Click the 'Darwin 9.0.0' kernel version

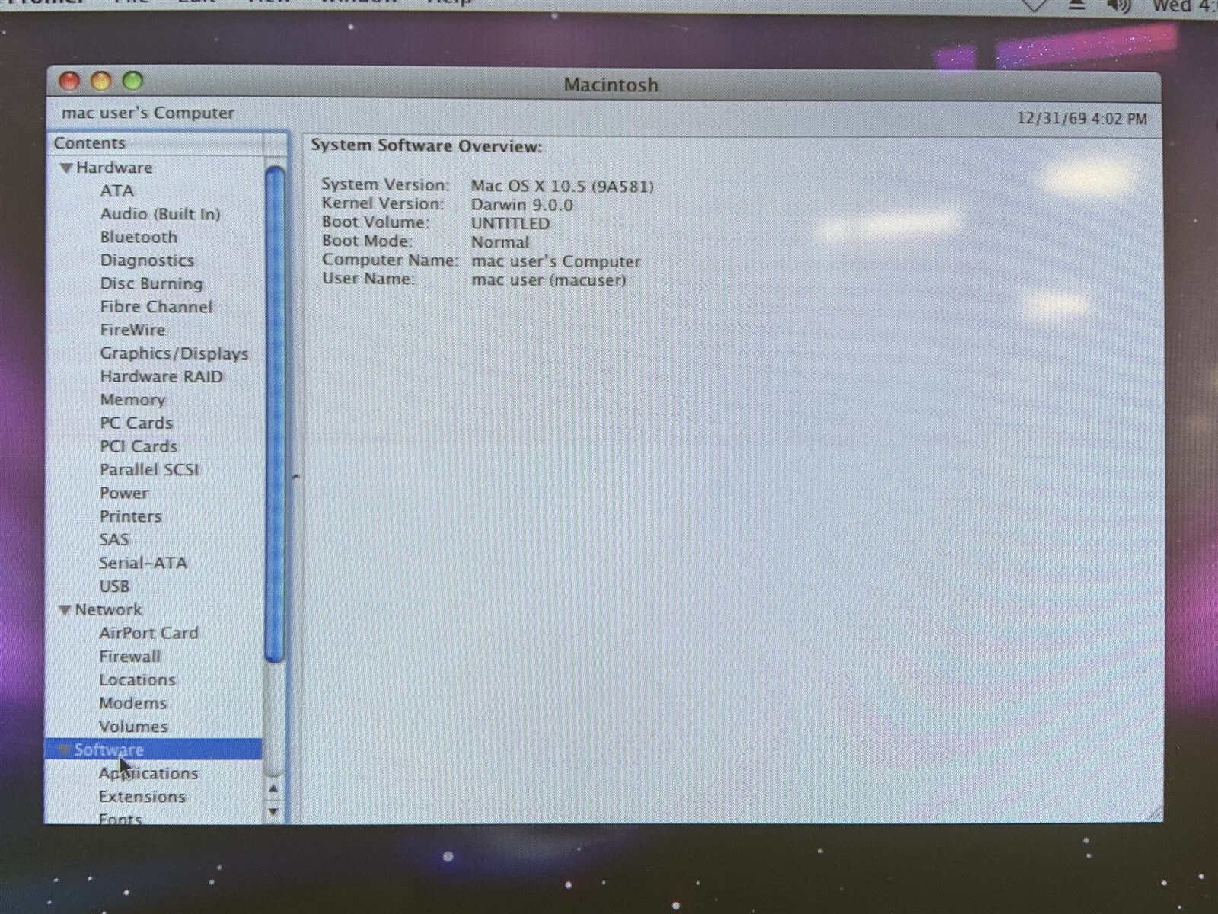coord(521,205)
